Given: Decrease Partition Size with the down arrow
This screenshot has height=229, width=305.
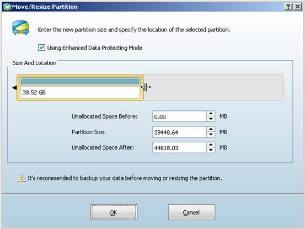Looking at the screenshot, I should (211, 135).
